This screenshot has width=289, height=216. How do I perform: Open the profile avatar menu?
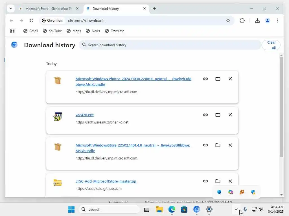(x=268, y=21)
